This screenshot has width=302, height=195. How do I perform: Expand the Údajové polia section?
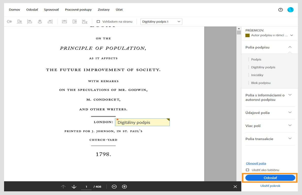click(x=290, y=112)
